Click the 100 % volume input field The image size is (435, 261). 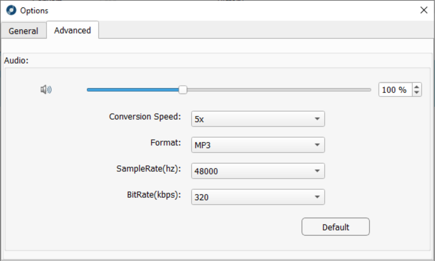pyautogui.click(x=395, y=90)
